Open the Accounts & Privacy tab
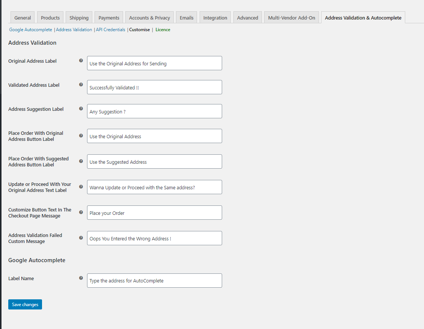Image resolution: width=424 pixels, height=329 pixels. (x=149, y=17)
